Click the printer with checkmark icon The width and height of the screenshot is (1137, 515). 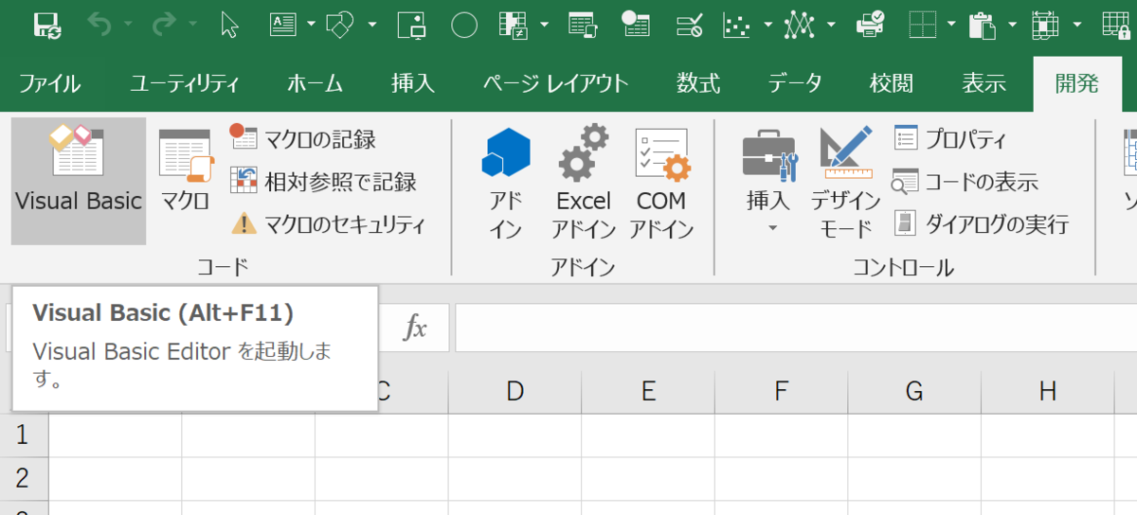coord(870,25)
